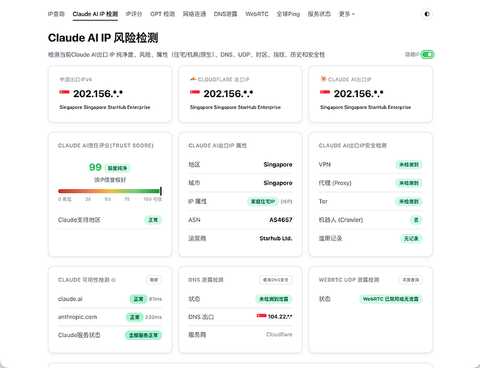Click the Cloudflare cloud logo icon

click(x=193, y=79)
